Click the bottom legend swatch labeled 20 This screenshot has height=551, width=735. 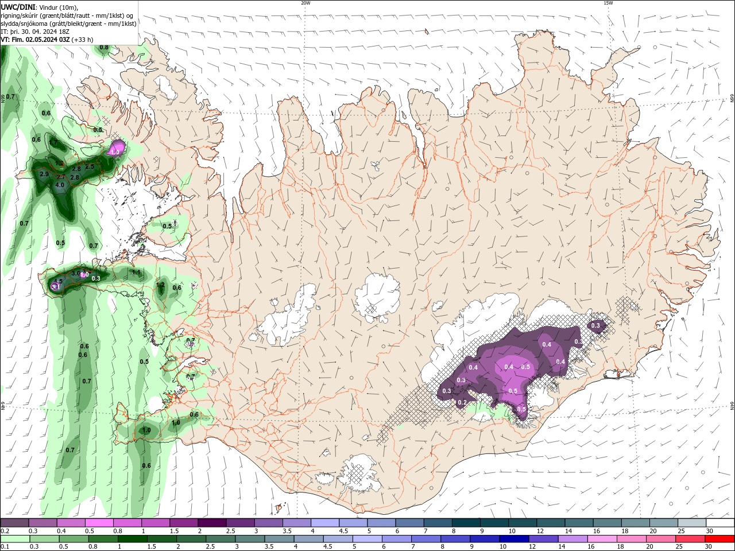click(661, 539)
